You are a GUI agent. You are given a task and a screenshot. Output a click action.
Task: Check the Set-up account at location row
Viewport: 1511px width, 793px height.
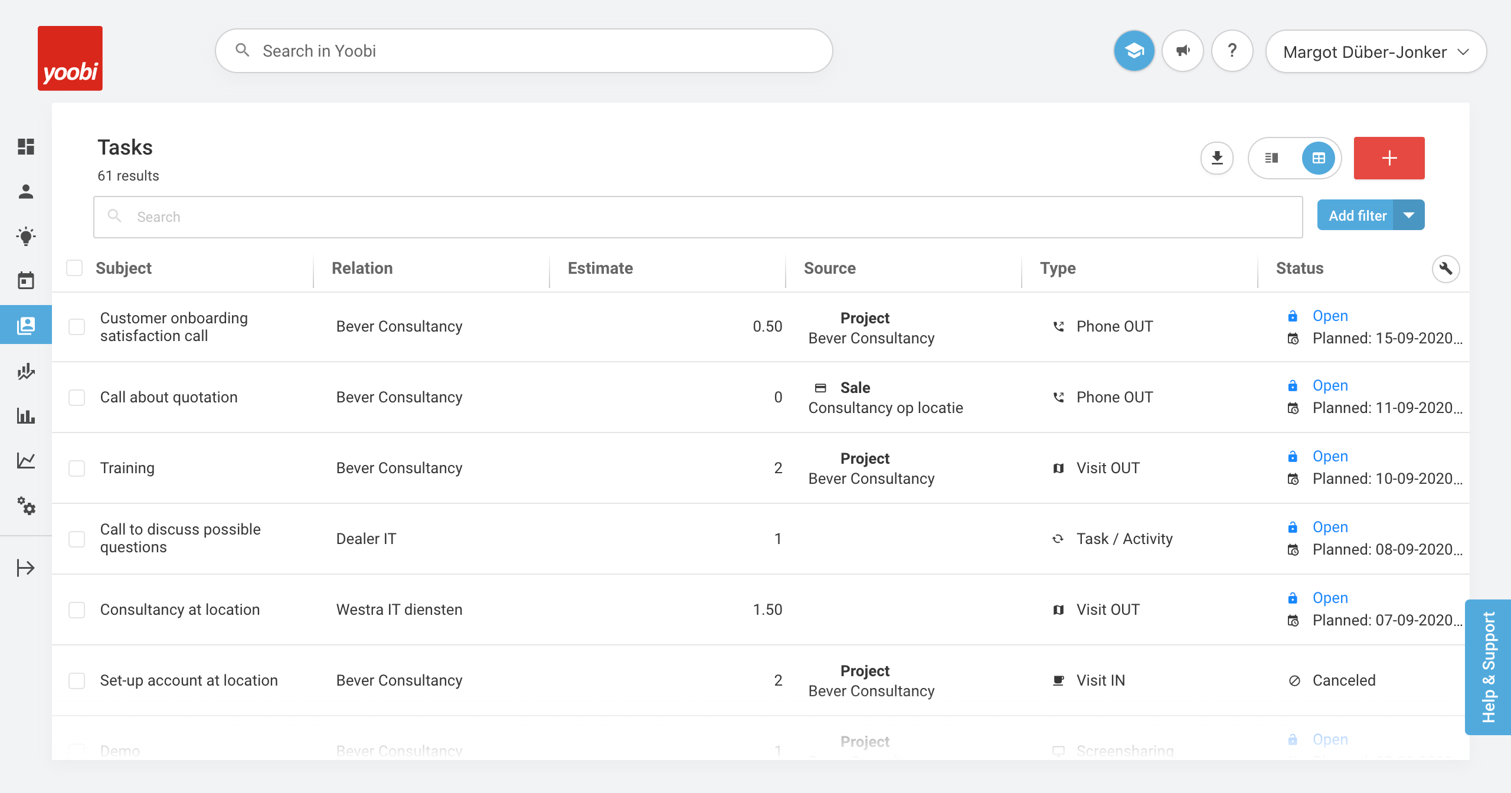[x=77, y=681]
